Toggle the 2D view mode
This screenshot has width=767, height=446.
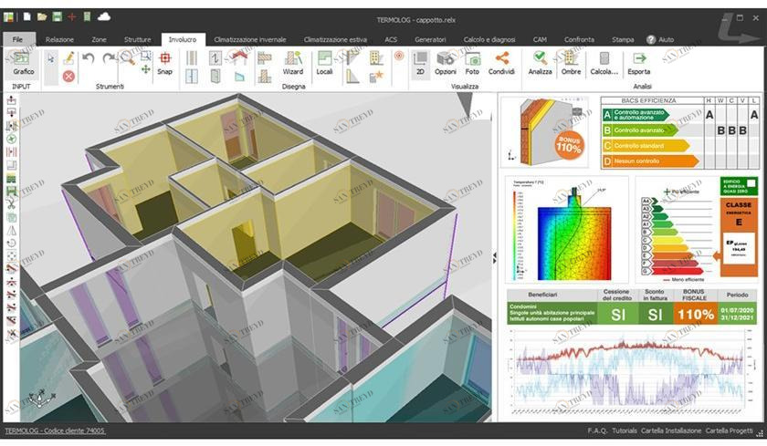coord(420,62)
